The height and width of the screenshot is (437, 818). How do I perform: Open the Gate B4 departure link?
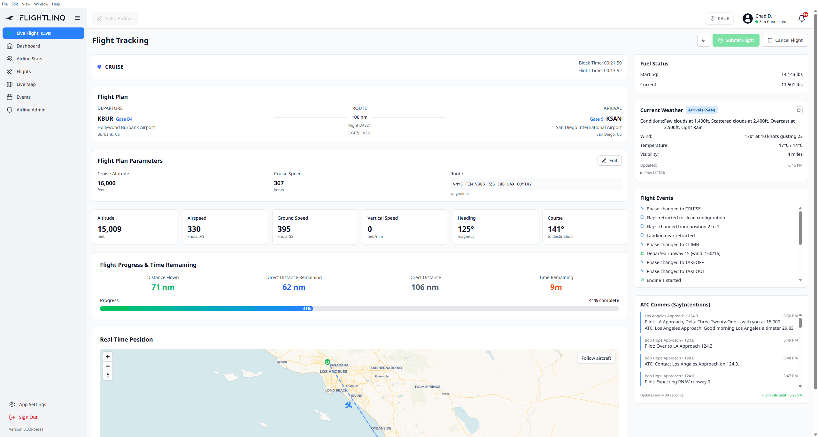(124, 119)
